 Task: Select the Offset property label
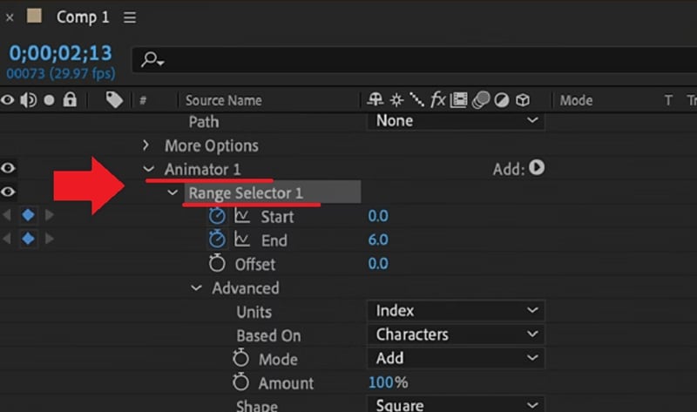pyautogui.click(x=255, y=265)
